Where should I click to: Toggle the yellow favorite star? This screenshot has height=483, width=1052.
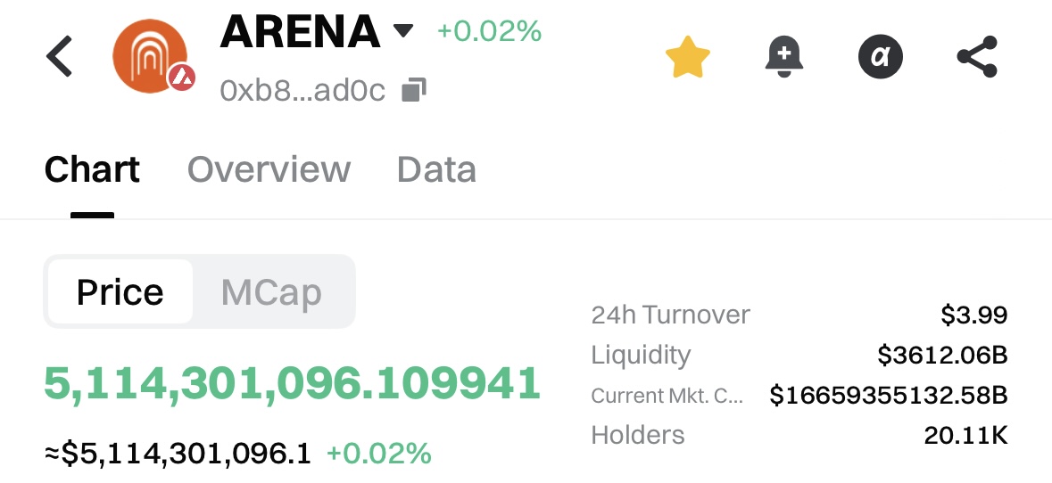(x=687, y=58)
